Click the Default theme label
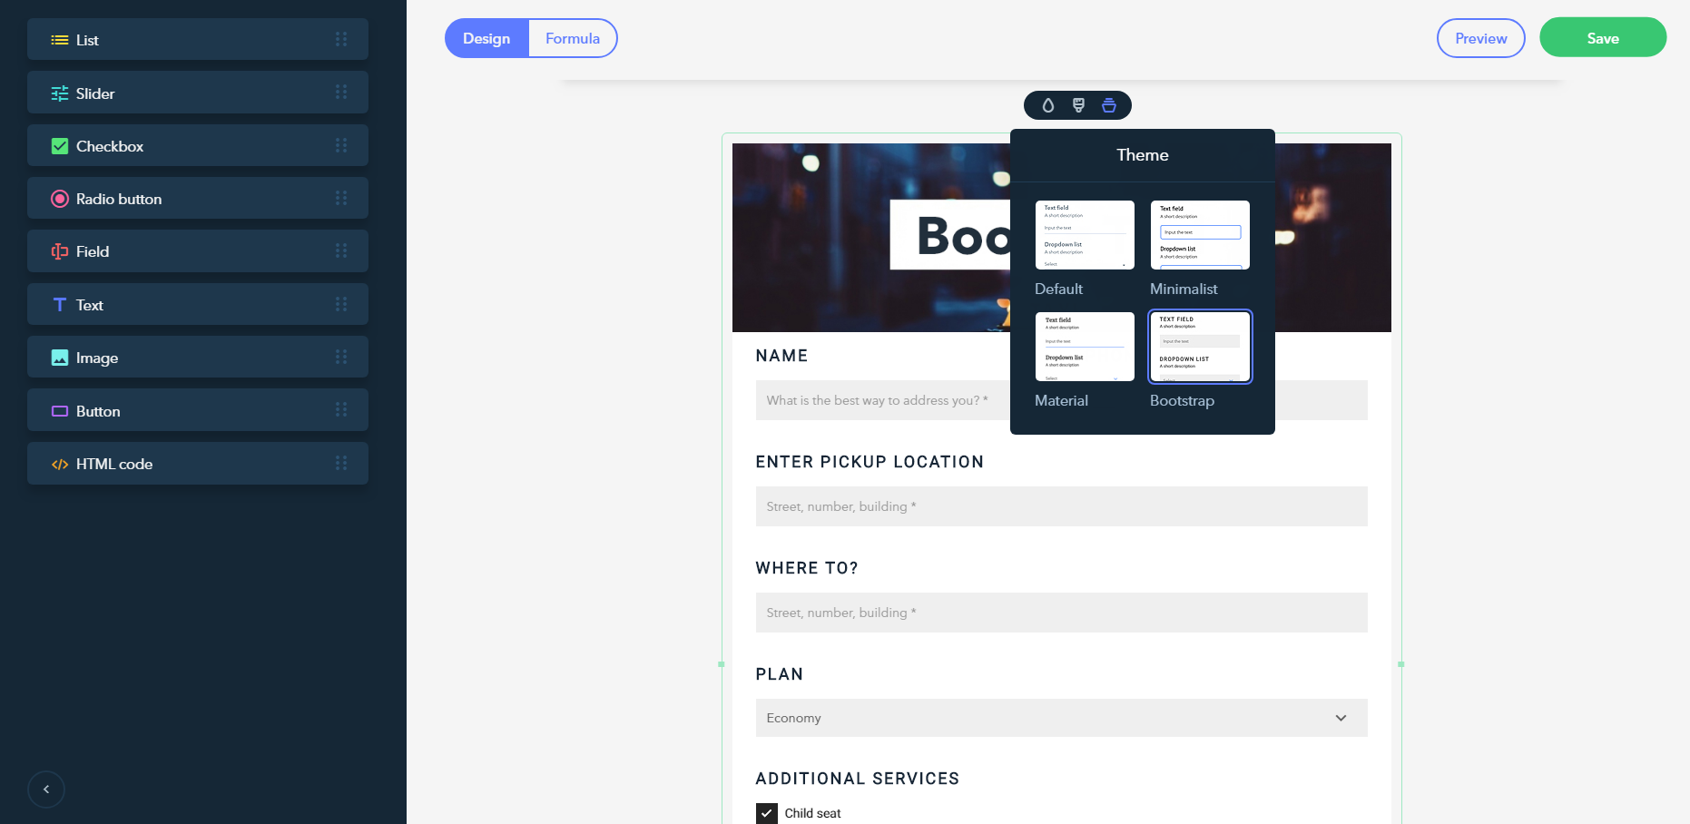1690x824 pixels. click(1058, 289)
